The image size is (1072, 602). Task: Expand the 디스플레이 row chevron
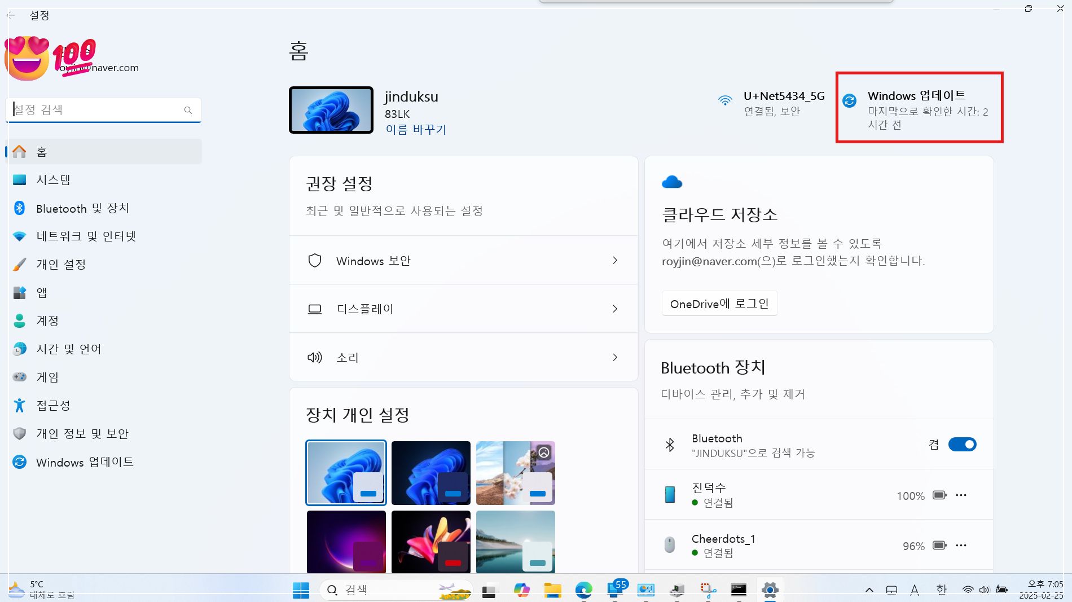615,309
